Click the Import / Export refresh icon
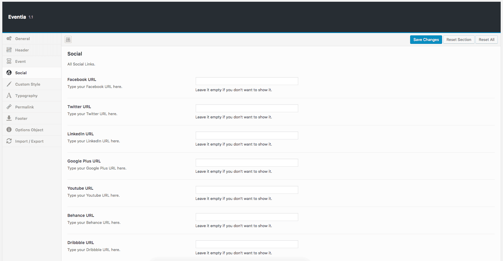This screenshot has height=261, width=503. (9, 141)
